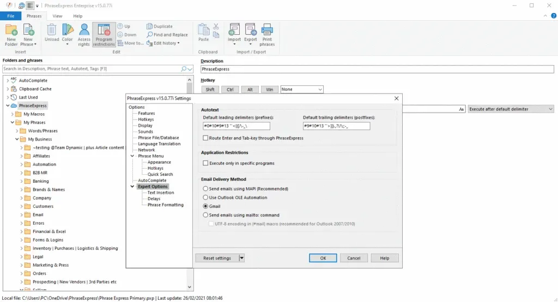
Task: Click the Copy icon under scissors
Action: coord(216,35)
